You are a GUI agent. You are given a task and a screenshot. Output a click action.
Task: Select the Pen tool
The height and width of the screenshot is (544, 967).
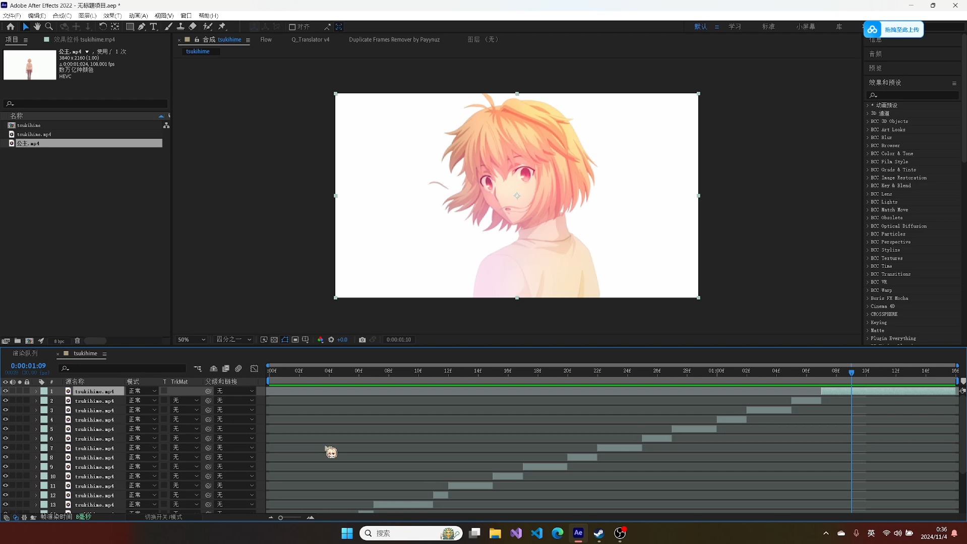pos(142,27)
